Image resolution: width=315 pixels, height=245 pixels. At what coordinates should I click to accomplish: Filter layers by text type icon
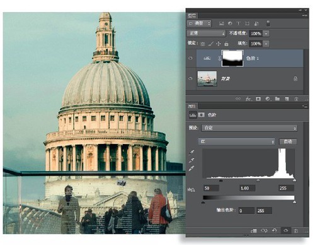(x=238, y=23)
